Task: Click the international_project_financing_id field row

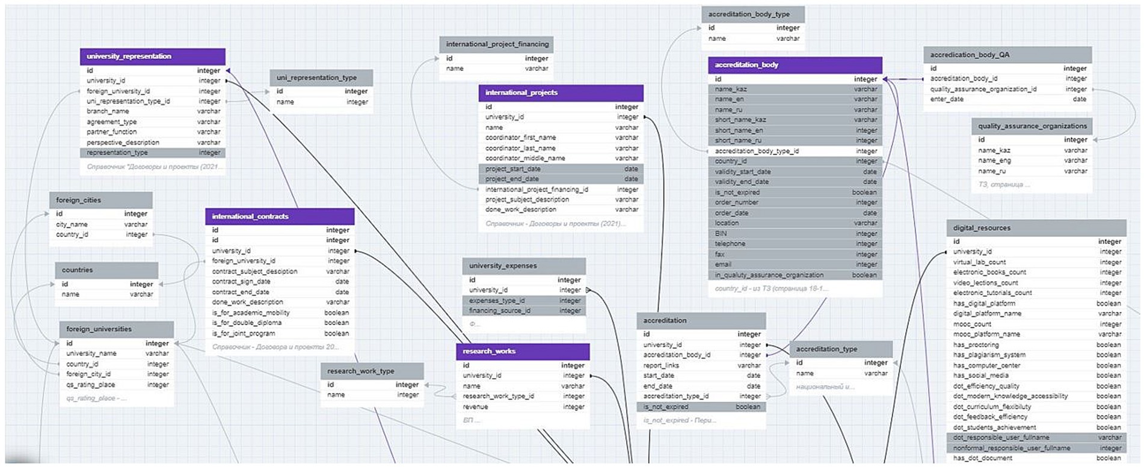Action: pos(561,190)
